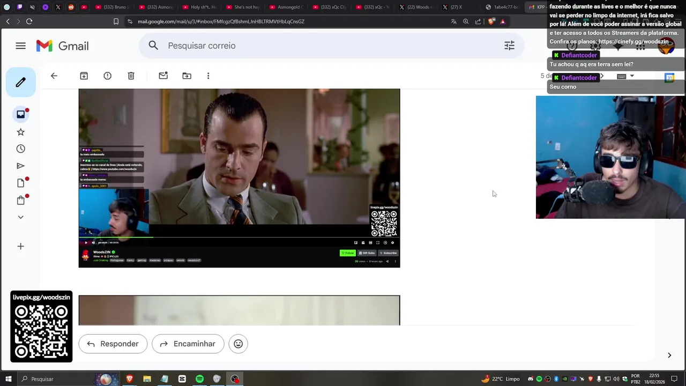Open OBS Studio taskbar icon
This screenshot has height=386, width=686.
pos(235,379)
